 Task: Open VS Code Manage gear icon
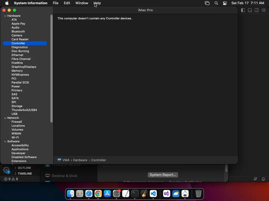coord(6,170)
